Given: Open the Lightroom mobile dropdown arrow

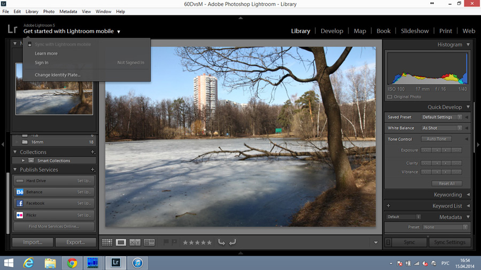Looking at the screenshot, I should coord(119,31).
